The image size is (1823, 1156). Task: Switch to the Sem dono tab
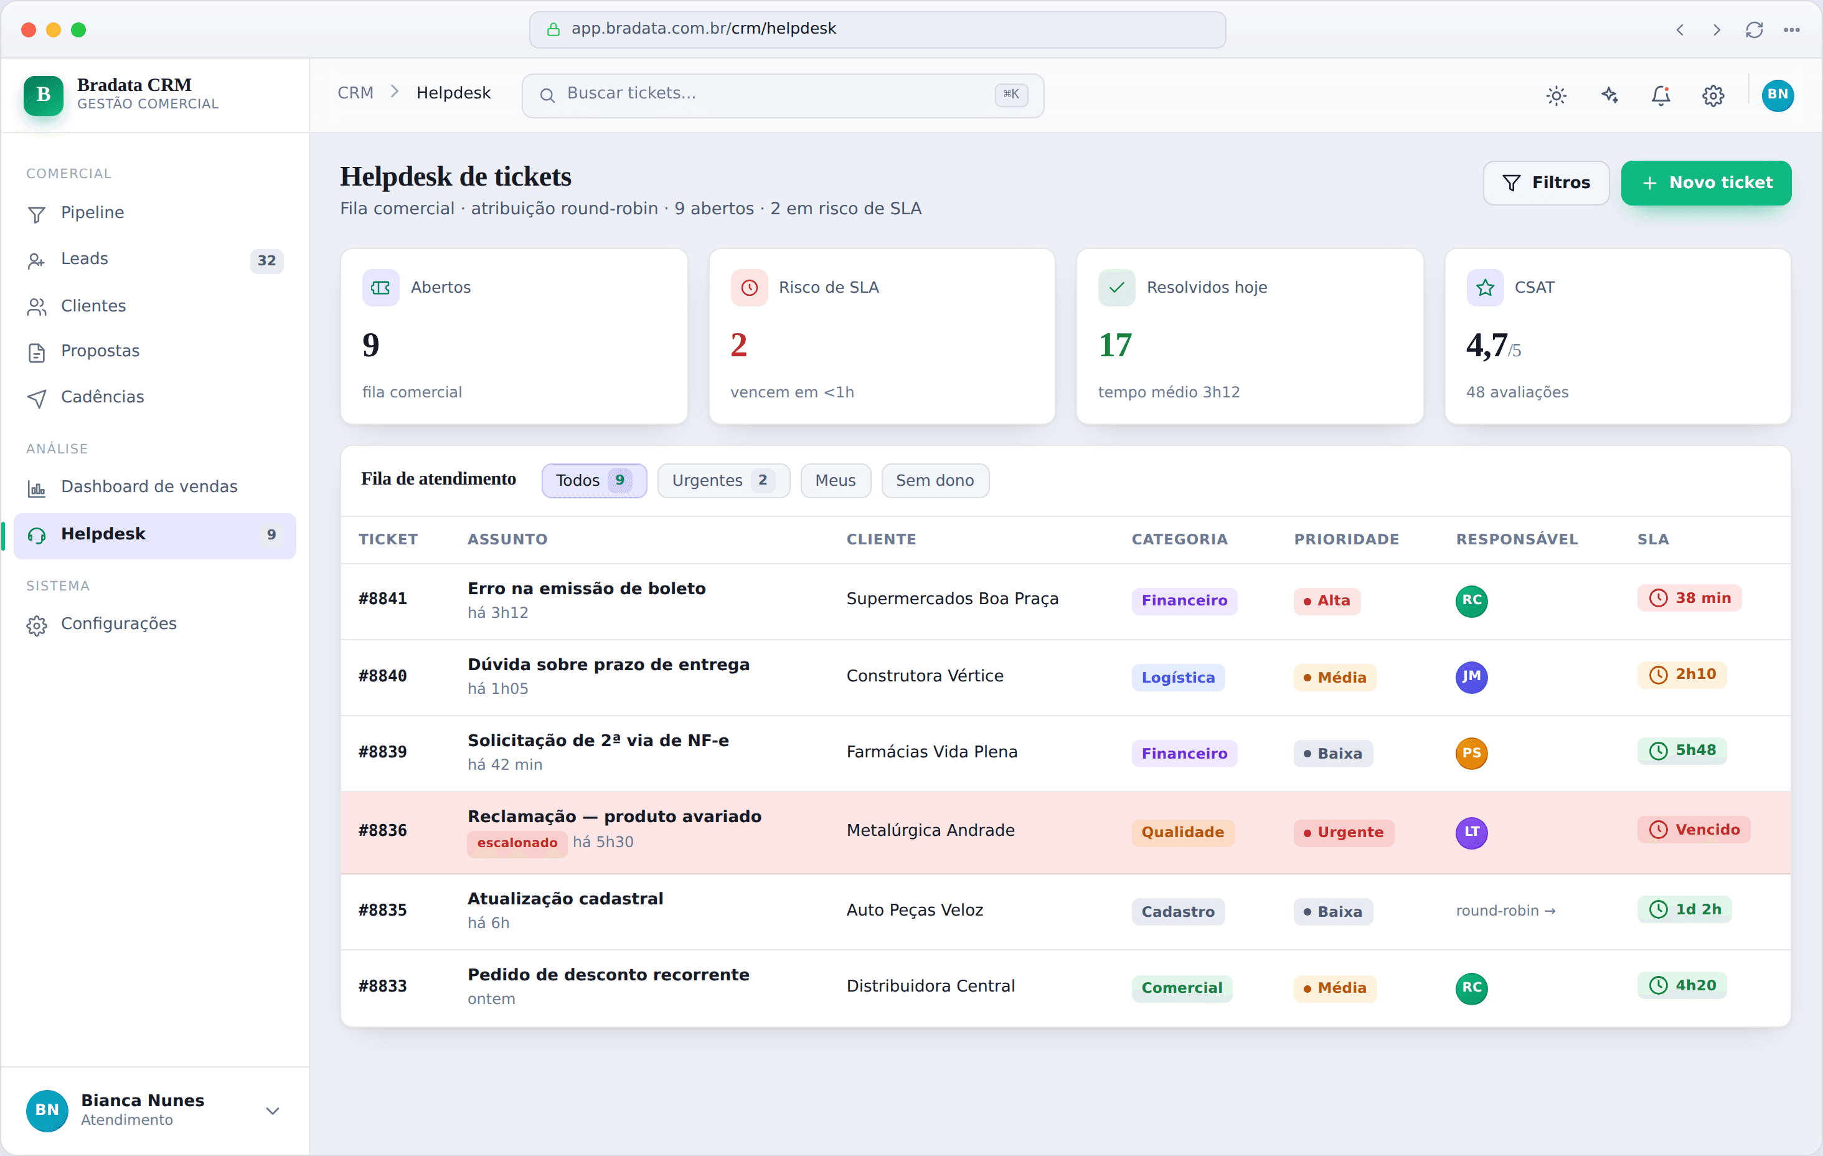point(935,480)
